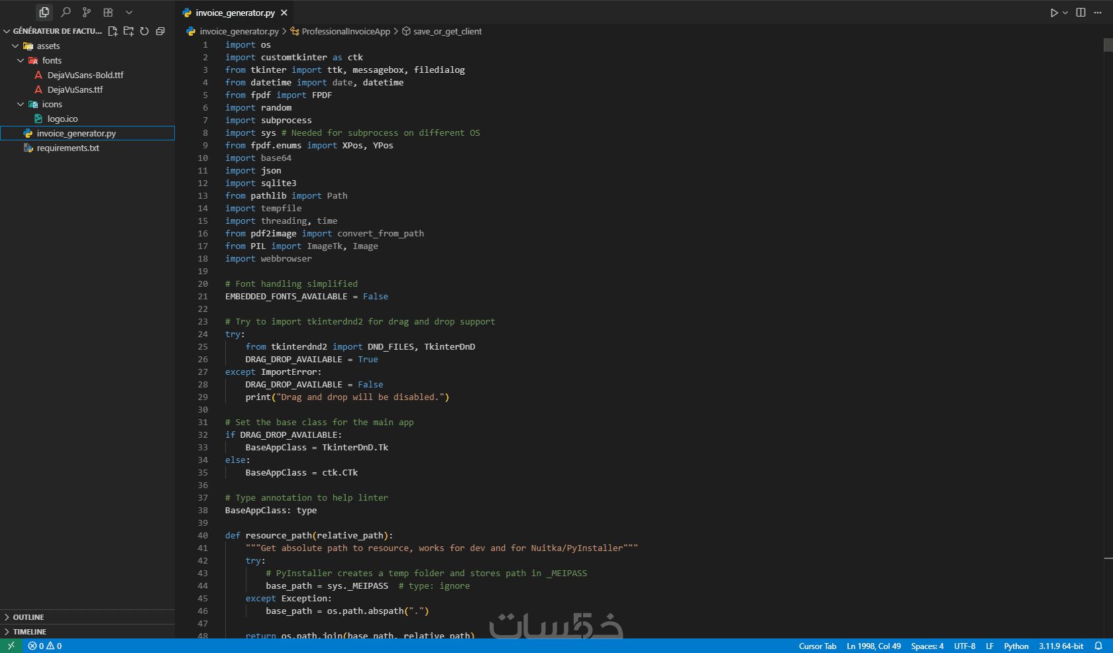Screen dimensions: 1113x653
Task: Select language mode Python
Action: pos(1016,646)
